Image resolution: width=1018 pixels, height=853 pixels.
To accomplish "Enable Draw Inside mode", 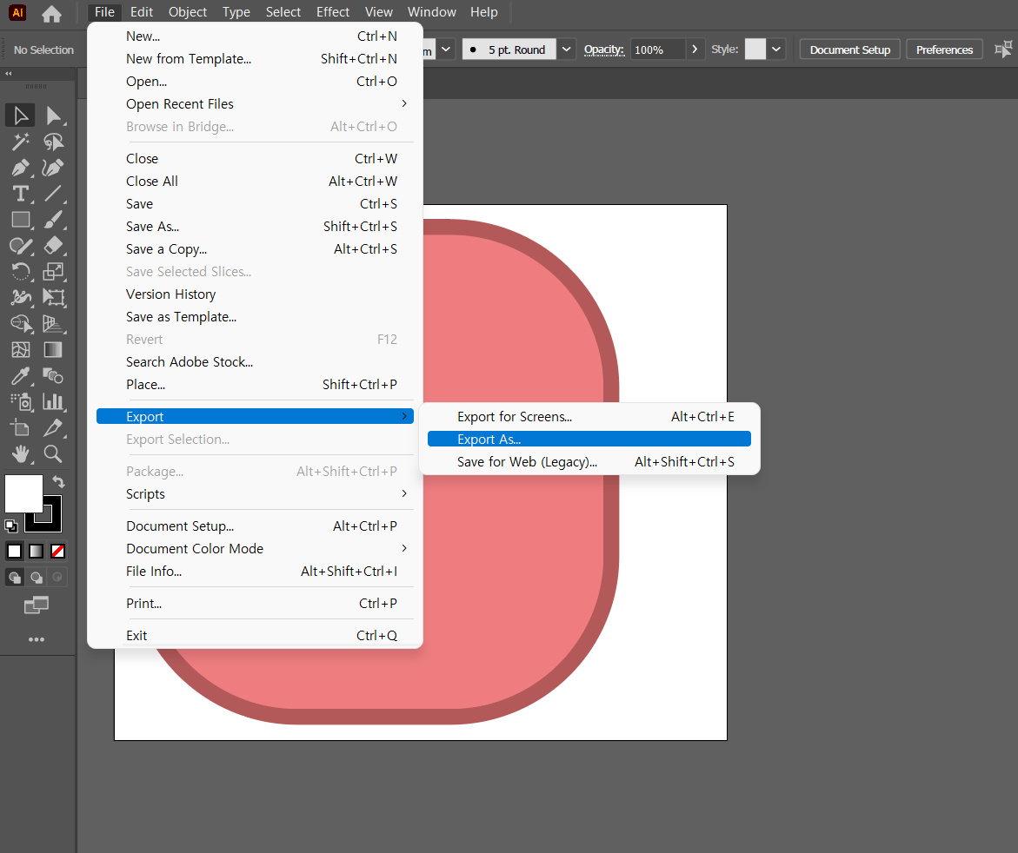I will click(57, 577).
